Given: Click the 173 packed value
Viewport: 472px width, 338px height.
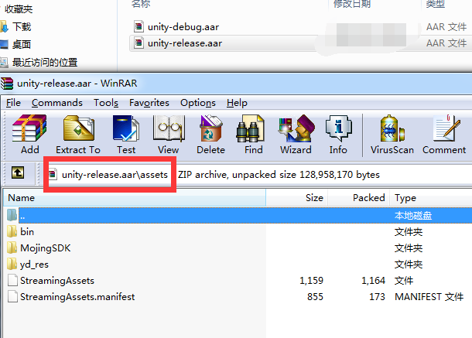Looking at the screenshot, I should point(377,297).
